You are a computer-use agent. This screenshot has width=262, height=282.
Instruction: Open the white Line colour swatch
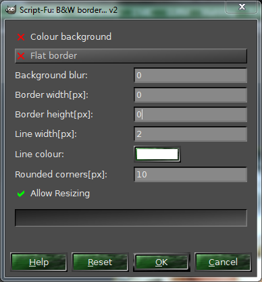tap(157, 154)
